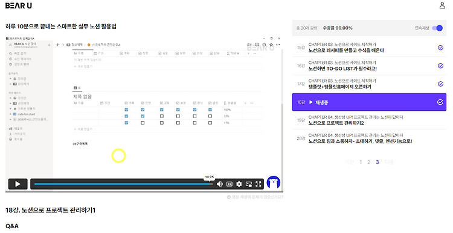The height and width of the screenshot is (233, 453).
Task: Open lecture 노션으로 팀과 소통하자- 초대하기
Action: tap(360, 141)
